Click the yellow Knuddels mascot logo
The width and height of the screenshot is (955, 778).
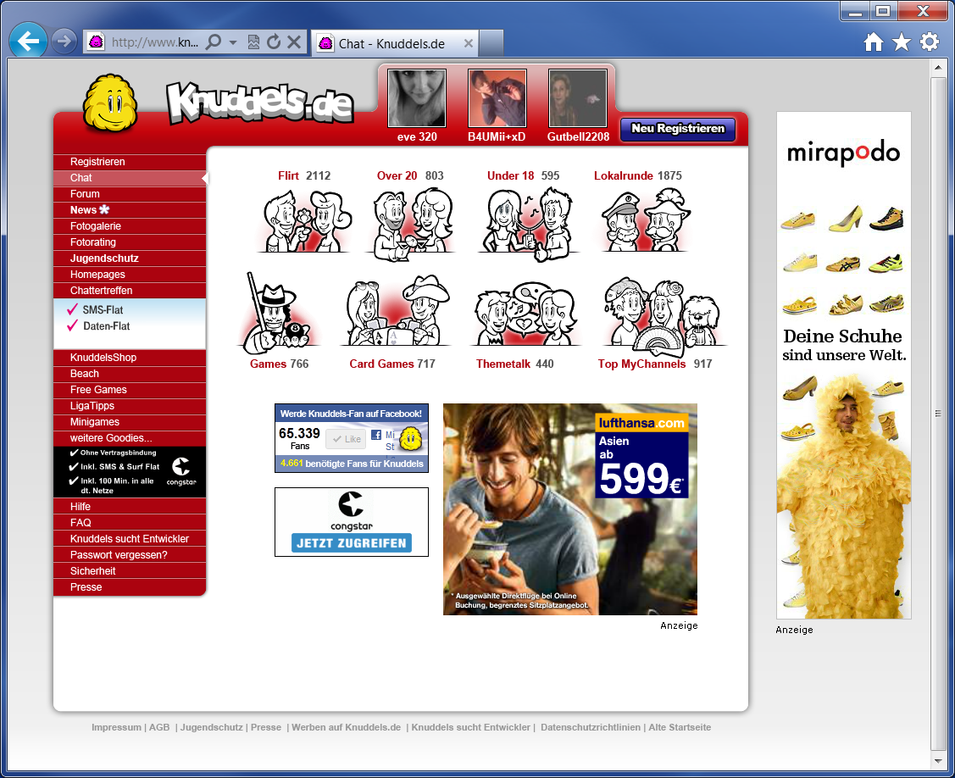tap(110, 103)
